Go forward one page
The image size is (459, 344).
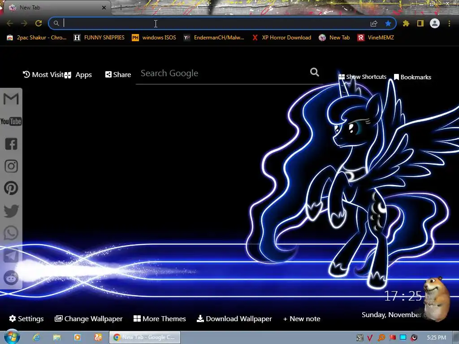[x=24, y=23]
